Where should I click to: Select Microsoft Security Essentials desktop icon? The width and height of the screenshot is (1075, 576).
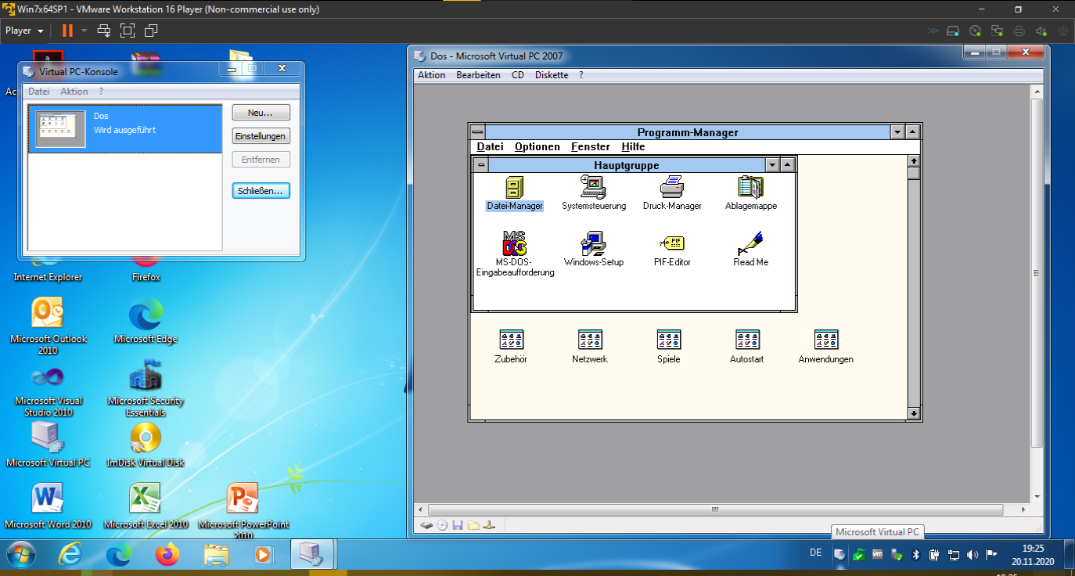pyautogui.click(x=146, y=388)
